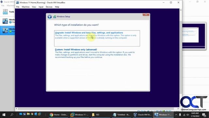Click the pinned Outlook icon on taskbar

tap(36, 114)
